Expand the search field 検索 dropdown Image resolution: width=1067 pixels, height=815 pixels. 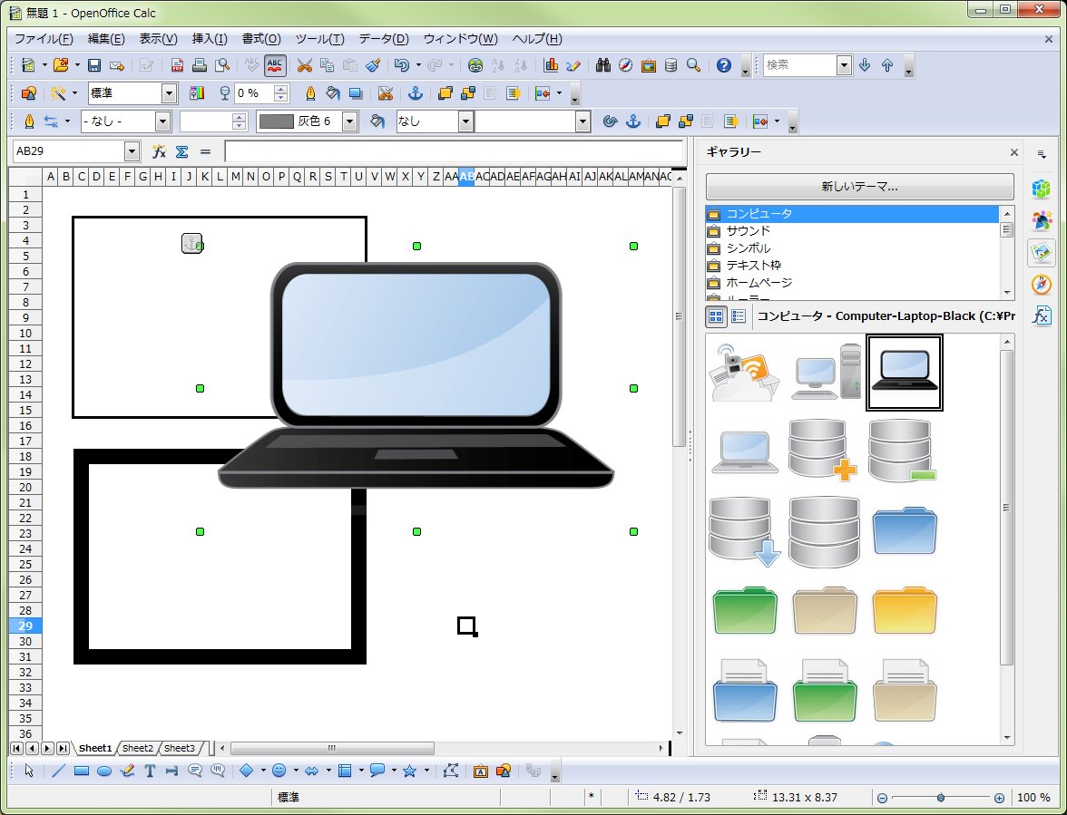click(x=844, y=65)
